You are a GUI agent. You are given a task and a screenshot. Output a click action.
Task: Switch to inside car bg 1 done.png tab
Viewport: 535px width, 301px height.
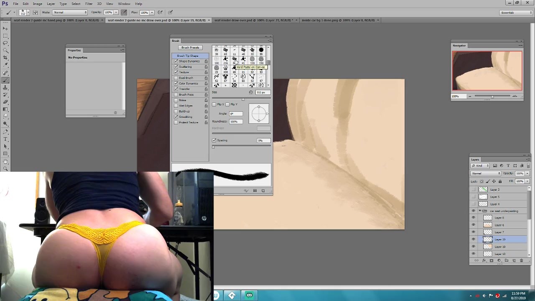pos(338,20)
